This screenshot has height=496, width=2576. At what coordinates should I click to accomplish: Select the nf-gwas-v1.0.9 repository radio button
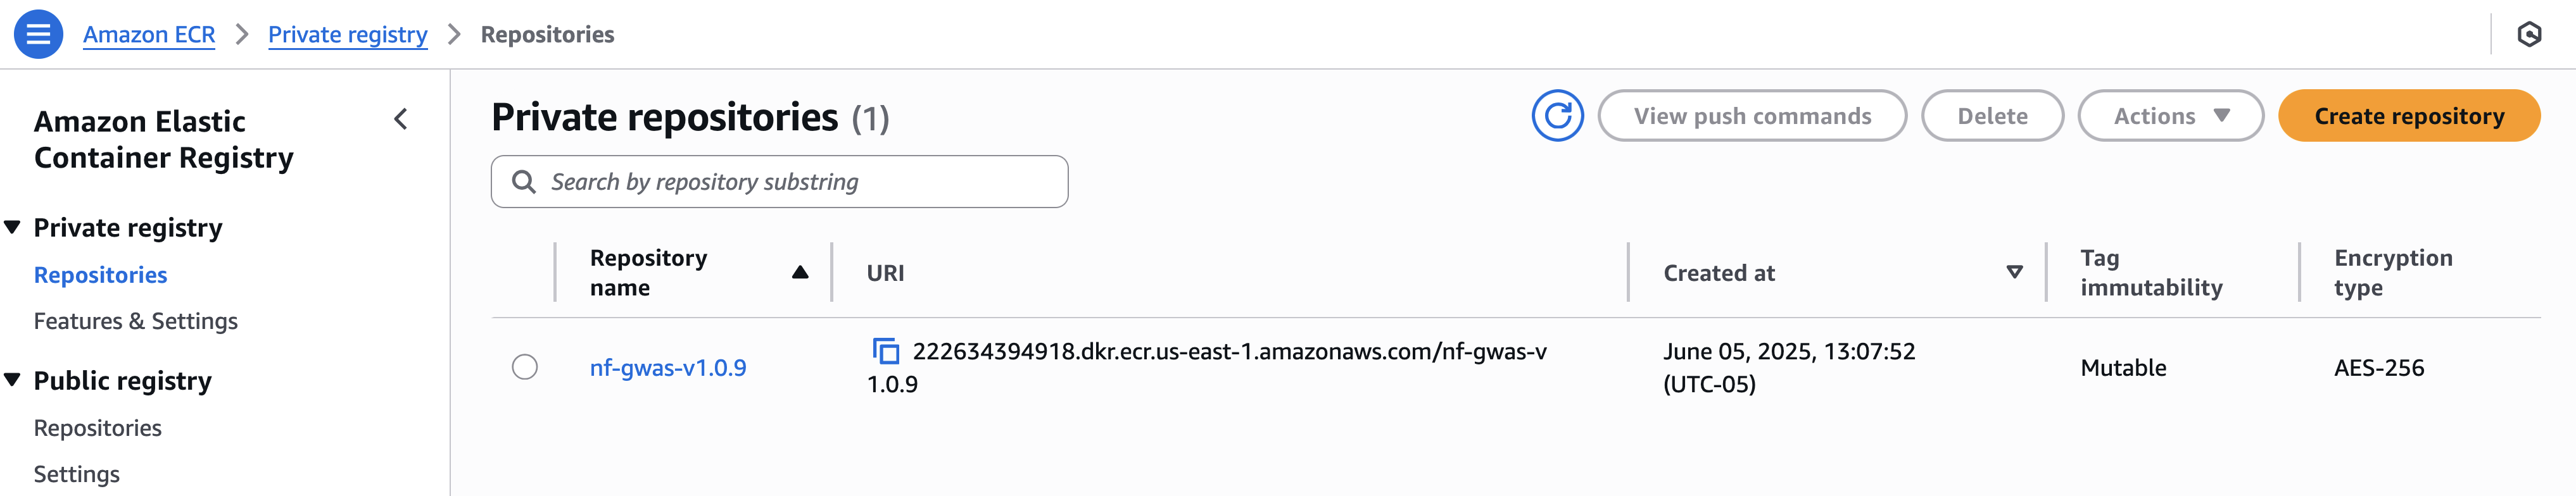(524, 367)
